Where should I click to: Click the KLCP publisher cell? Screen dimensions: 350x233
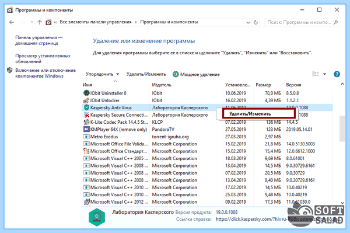point(157,122)
